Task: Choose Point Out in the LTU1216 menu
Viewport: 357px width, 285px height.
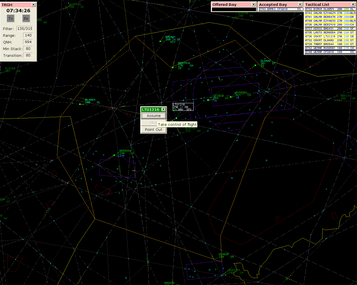Action: (153, 130)
